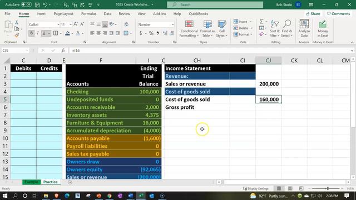Toggle AutoSave switch

tap(26, 4)
